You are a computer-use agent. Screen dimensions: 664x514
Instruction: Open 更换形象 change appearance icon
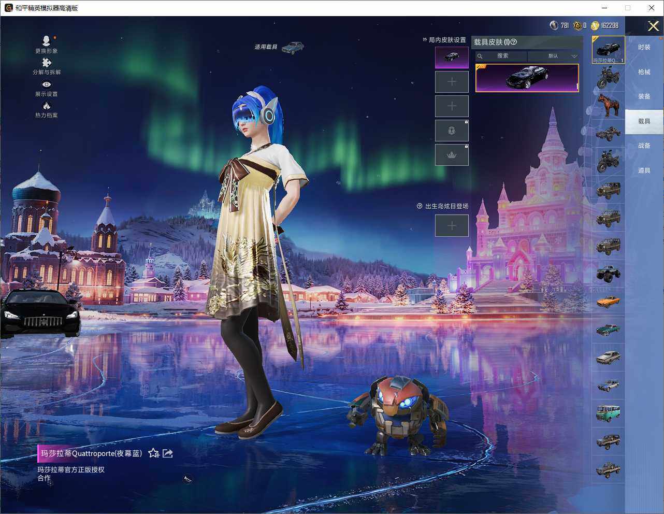point(46,41)
